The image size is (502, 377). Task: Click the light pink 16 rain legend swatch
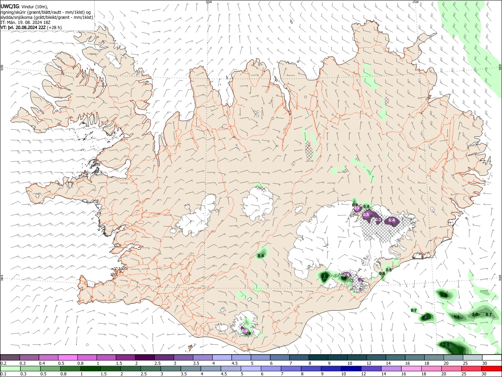coord(410,369)
